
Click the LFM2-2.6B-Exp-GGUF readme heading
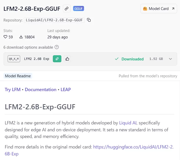pos(40,107)
